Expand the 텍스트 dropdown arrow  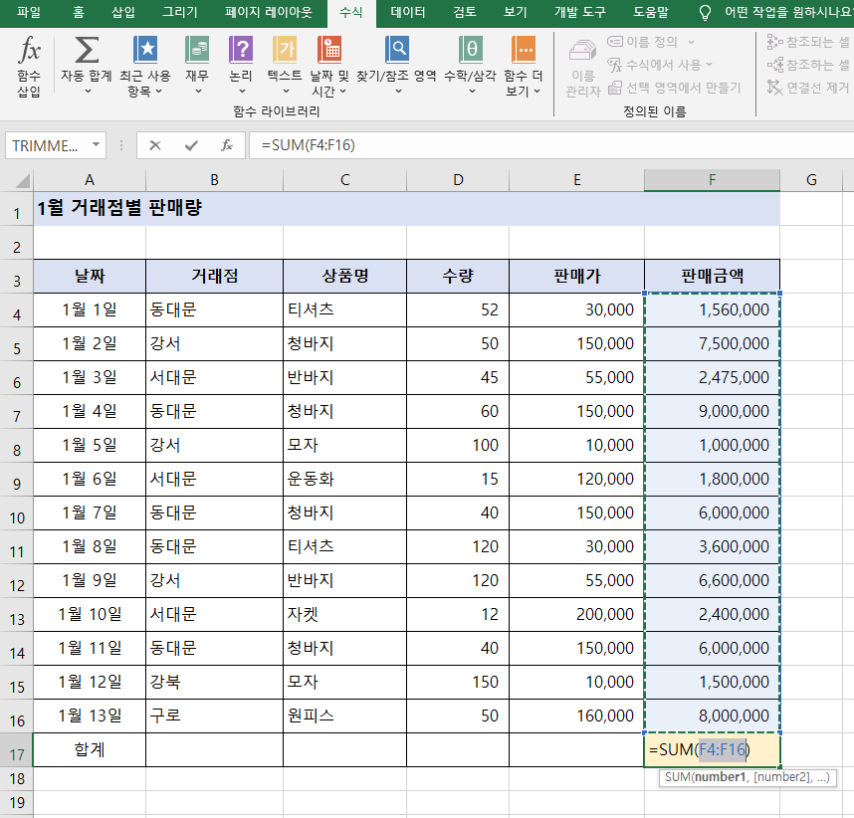[286, 91]
